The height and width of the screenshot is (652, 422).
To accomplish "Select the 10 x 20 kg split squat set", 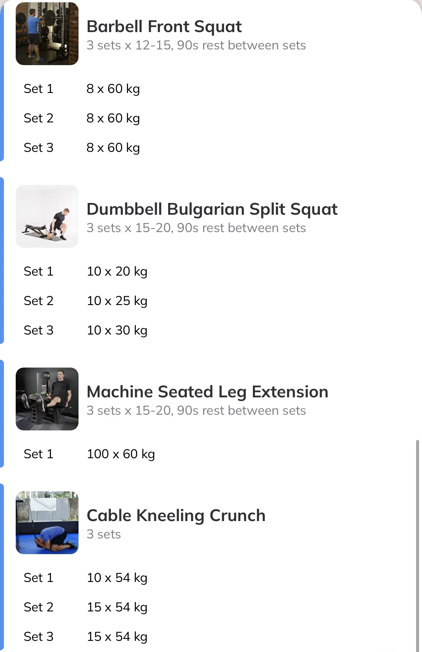I will pyautogui.click(x=117, y=271).
